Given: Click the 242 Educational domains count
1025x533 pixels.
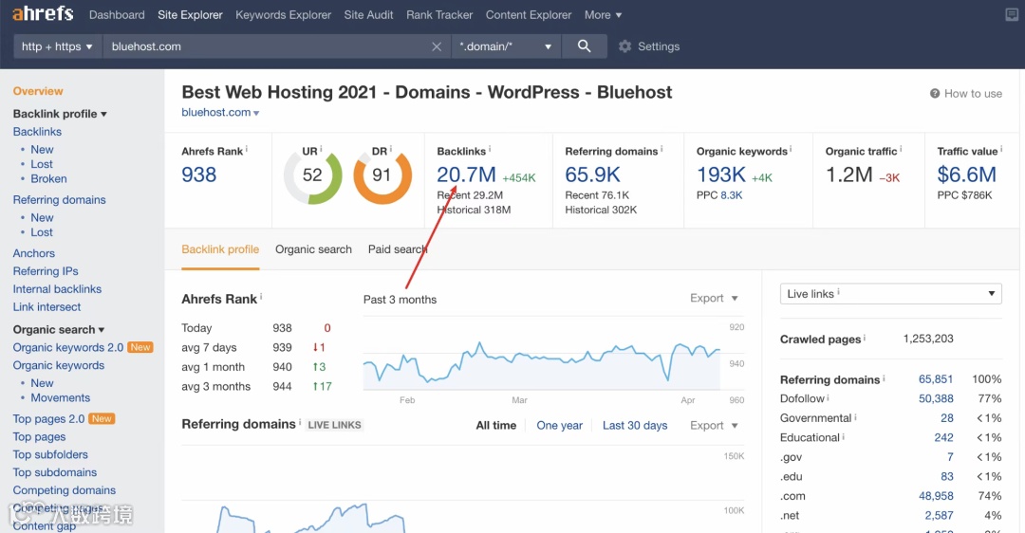Looking at the screenshot, I should tap(944, 437).
